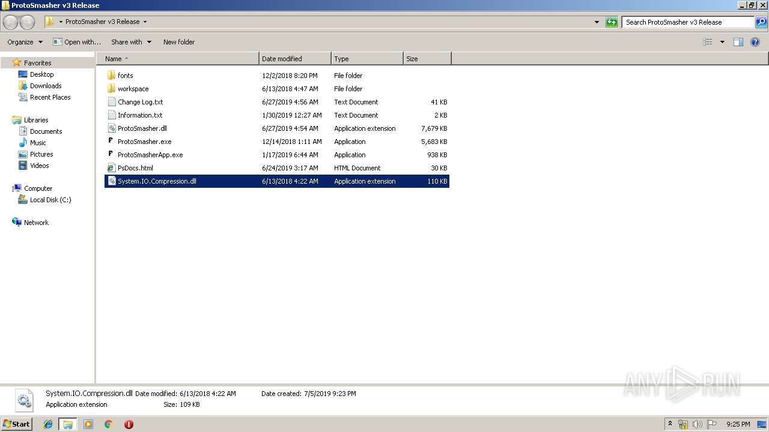The width and height of the screenshot is (769, 432).
Task: Click the 12/14/2018 1:11 AM date cell
Action: click(292, 142)
